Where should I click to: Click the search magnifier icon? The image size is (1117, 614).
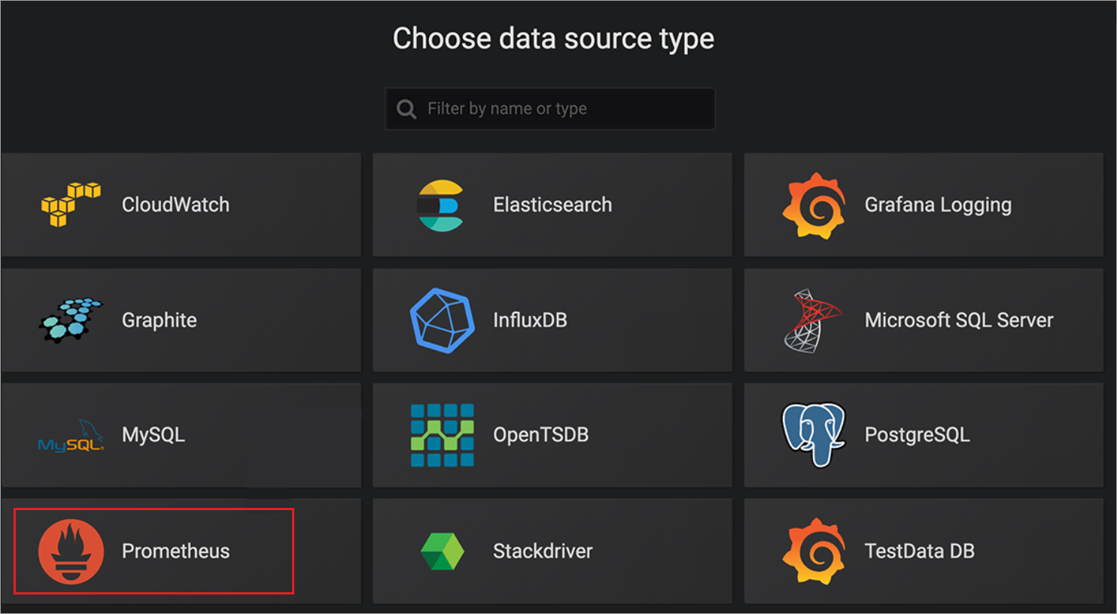[x=406, y=109]
